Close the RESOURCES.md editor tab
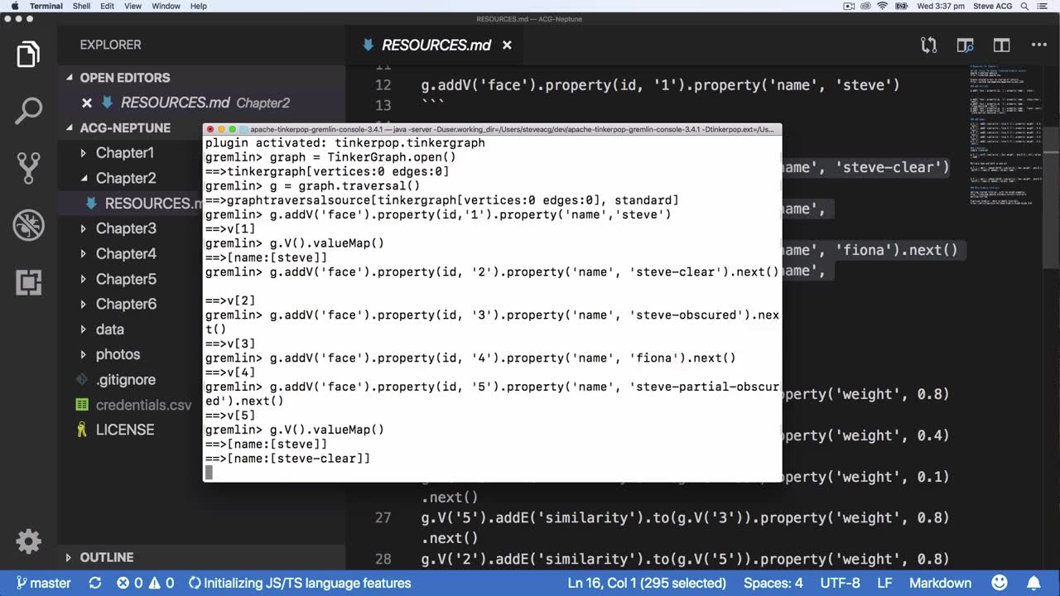Image resolution: width=1060 pixels, height=596 pixels. click(x=507, y=45)
